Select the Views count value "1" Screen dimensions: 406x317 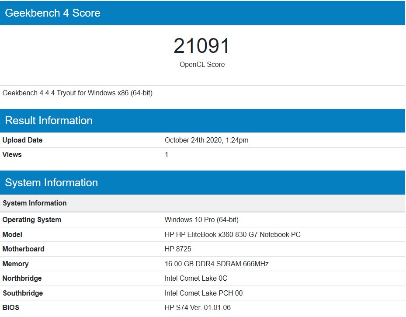(x=167, y=155)
